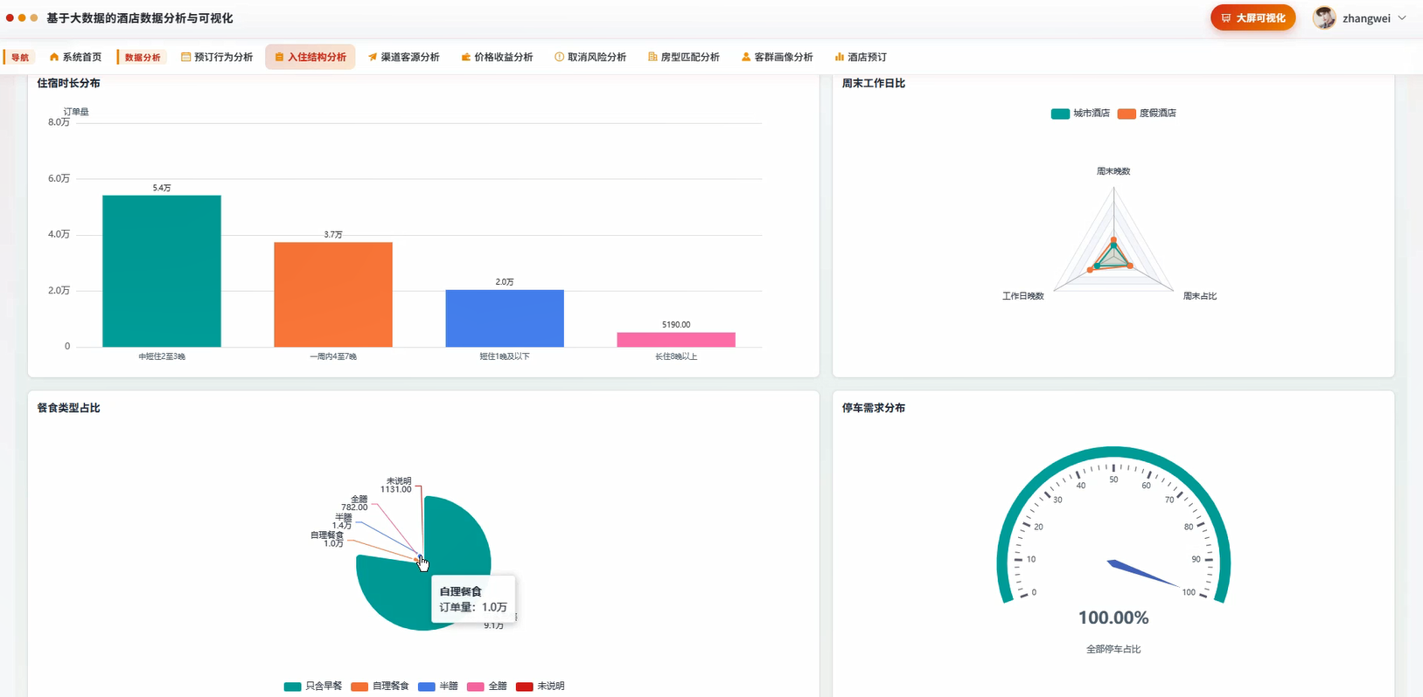This screenshot has width=1423, height=697.
Task: Click the 短住1晚及以下 blue bar
Action: pos(505,318)
